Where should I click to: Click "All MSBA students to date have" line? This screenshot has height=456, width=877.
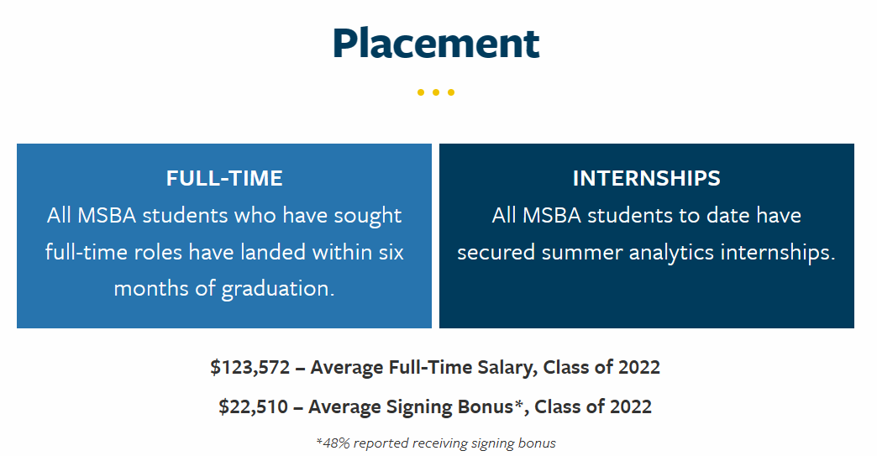pyautogui.click(x=647, y=216)
